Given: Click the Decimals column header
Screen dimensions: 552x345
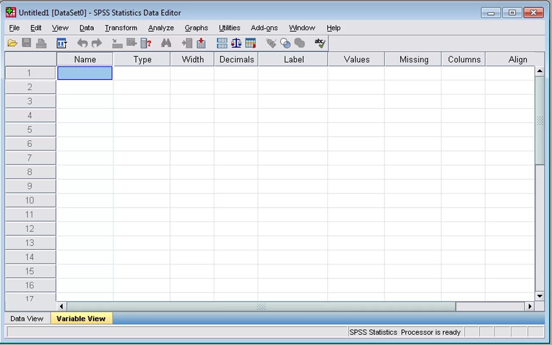Looking at the screenshot, I should tap(237, 60).
